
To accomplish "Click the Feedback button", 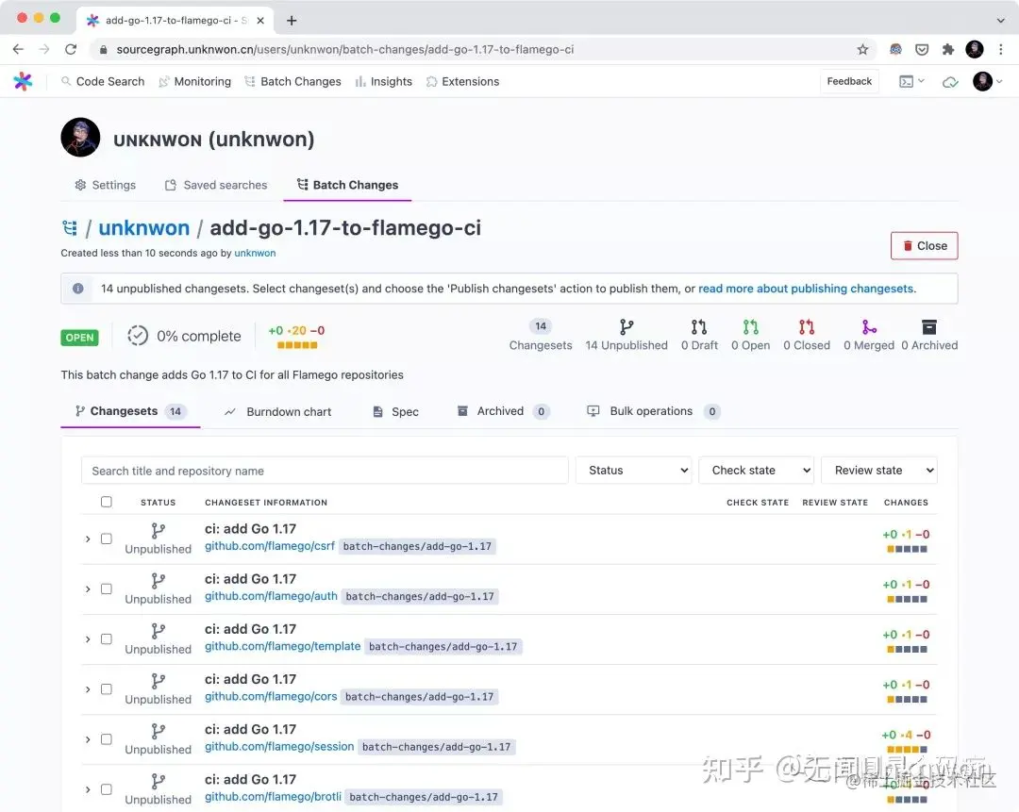I will coord(849,81).
